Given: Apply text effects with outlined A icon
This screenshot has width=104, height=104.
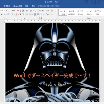Looking at the screenshot, I should click(8, 14).
